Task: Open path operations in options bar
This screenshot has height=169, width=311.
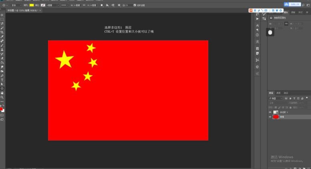Action: coord(102,5)
